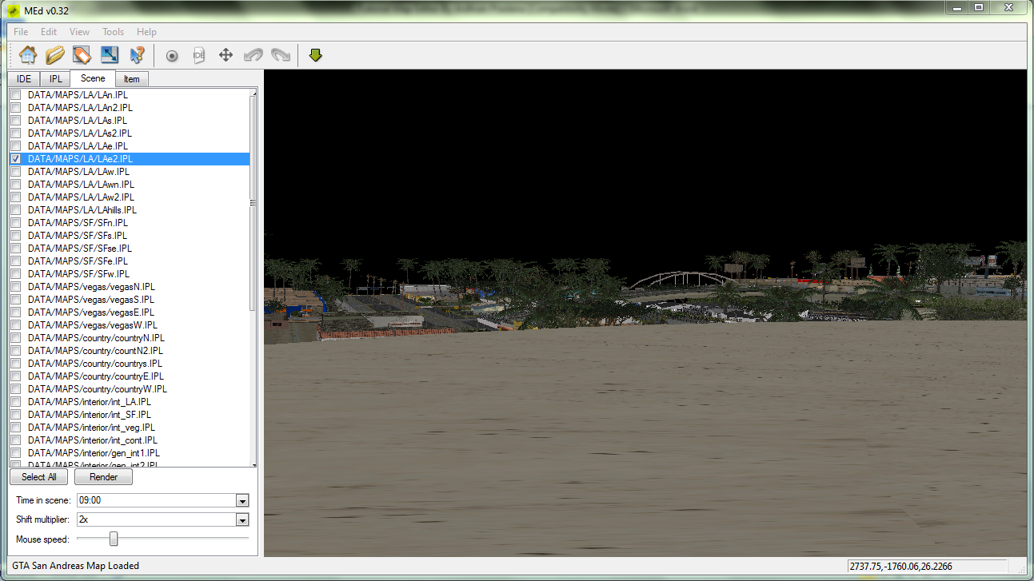Click the house icon in the toolbar
This screenshot has height=581, width=1034.
28,55
